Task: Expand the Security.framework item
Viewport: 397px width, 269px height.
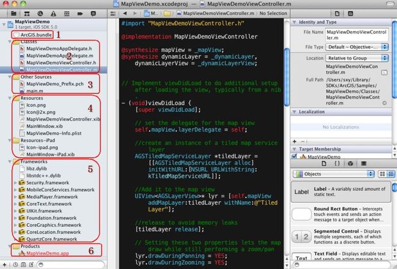Action: pos(16,183)
